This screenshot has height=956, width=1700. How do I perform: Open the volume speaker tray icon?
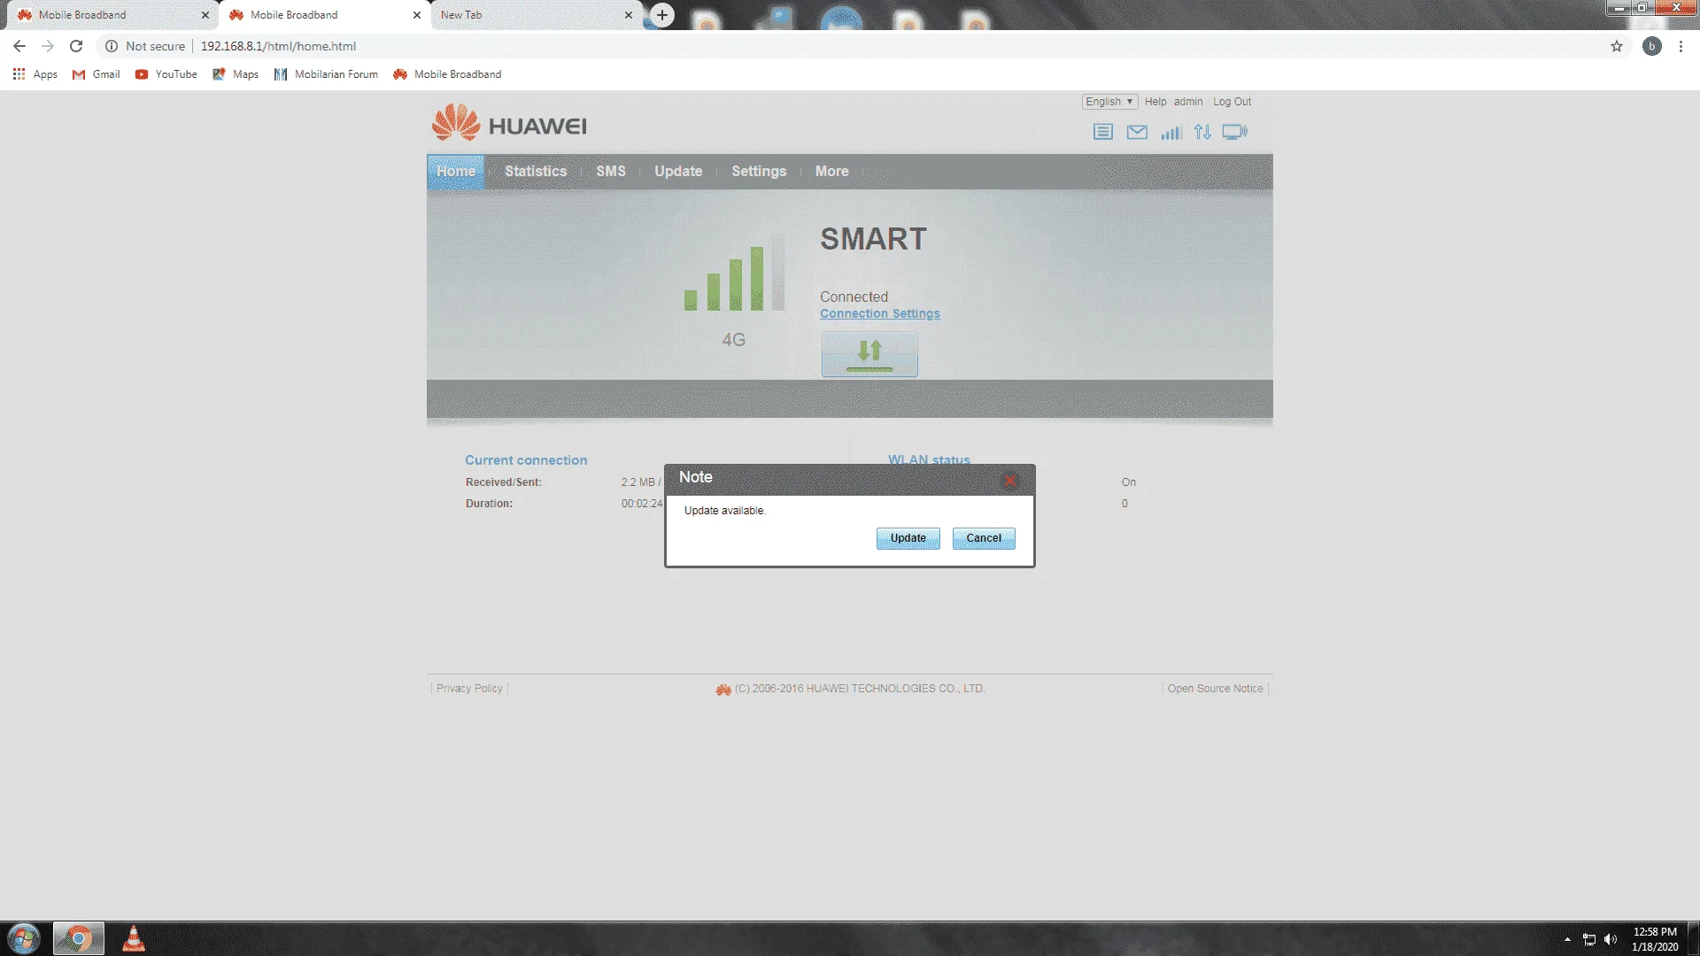tap(1611, 939)
